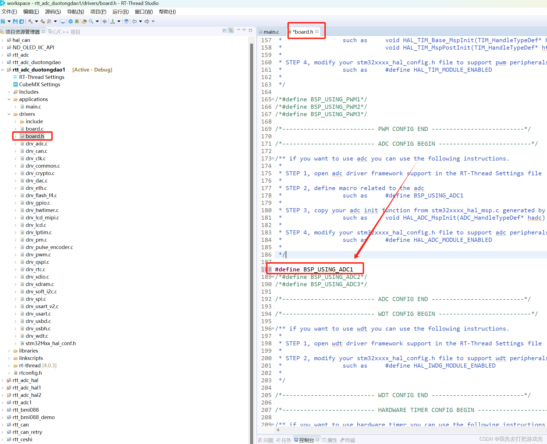547x444 pixels.
Task: Click the back navigation arrow icon
Action: point(134,21)
